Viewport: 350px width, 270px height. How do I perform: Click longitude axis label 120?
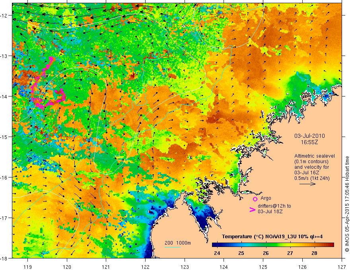[x=67, y=267]
